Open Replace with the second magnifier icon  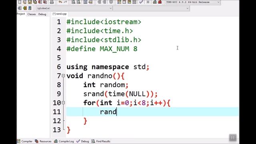(x=78, y=2)
